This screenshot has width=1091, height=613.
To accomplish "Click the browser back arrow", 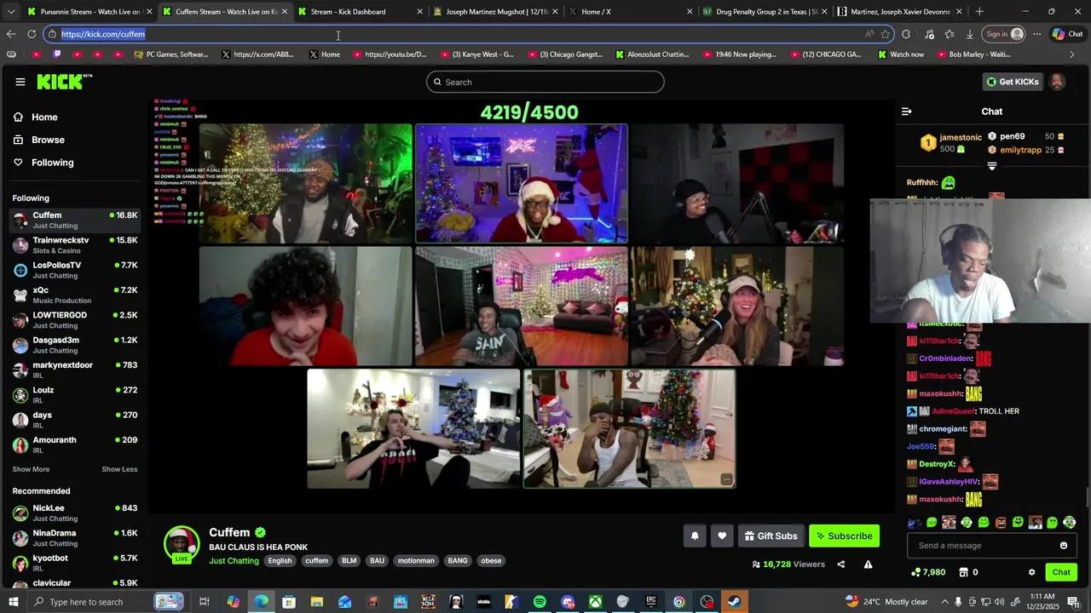I will coord(11,34).
